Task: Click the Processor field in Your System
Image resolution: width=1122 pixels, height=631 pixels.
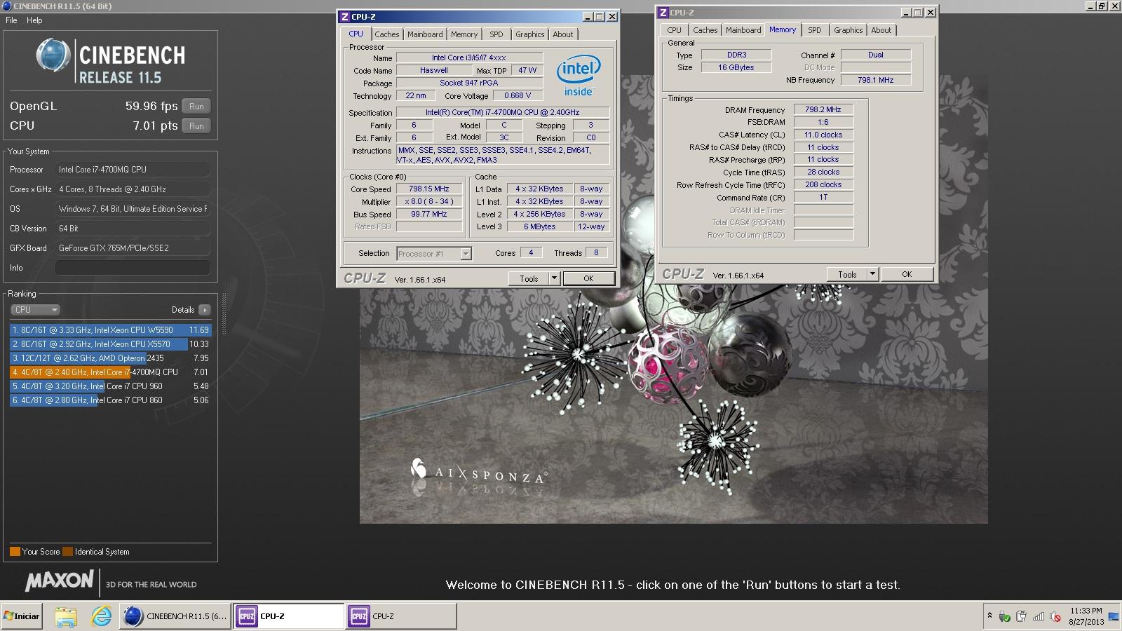Action: click(133, 170)
